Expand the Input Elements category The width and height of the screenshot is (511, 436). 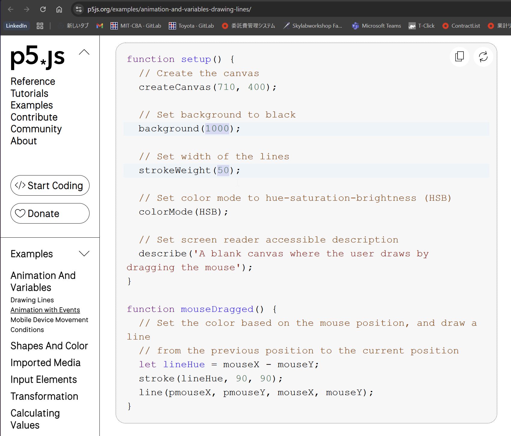pos(44,380)
